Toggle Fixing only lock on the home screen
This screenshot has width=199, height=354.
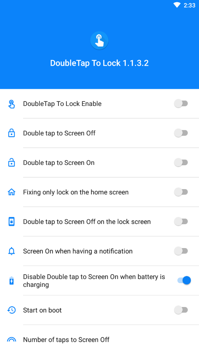tap(181, 192)
